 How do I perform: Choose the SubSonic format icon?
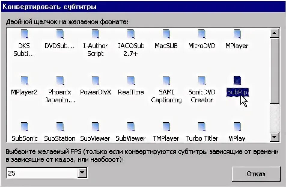click(x=25, y=127)
